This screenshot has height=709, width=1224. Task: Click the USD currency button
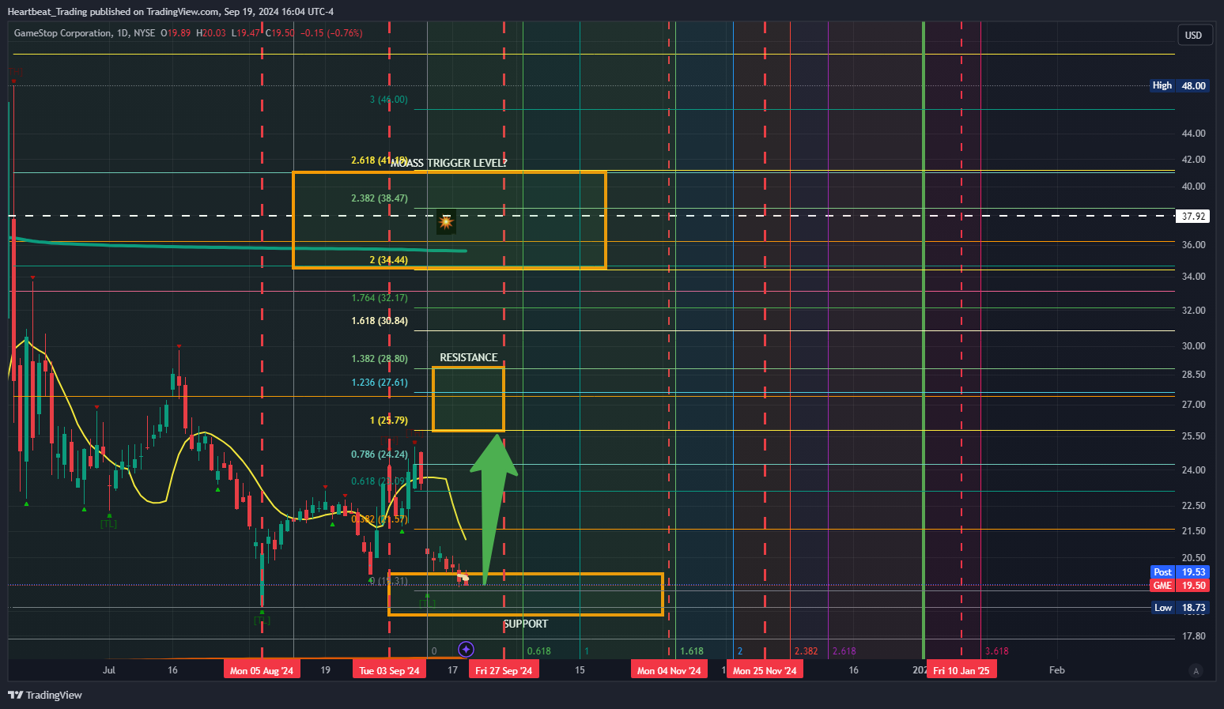click(1194, 35)
